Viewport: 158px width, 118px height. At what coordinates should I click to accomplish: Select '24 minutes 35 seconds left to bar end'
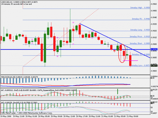coord(16,4)
